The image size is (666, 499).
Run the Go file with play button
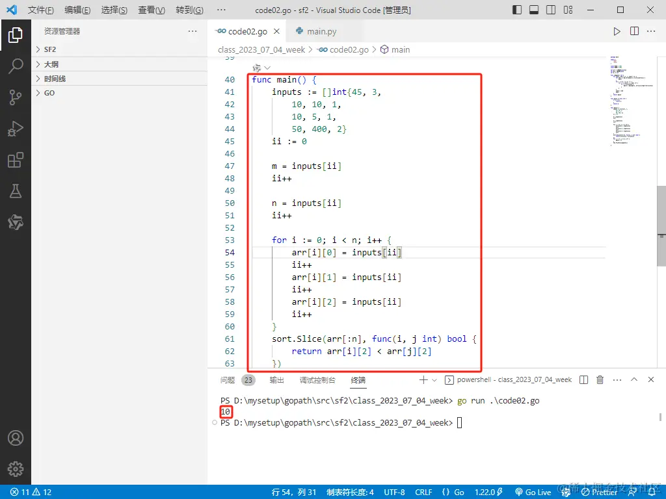click(617, 31)
